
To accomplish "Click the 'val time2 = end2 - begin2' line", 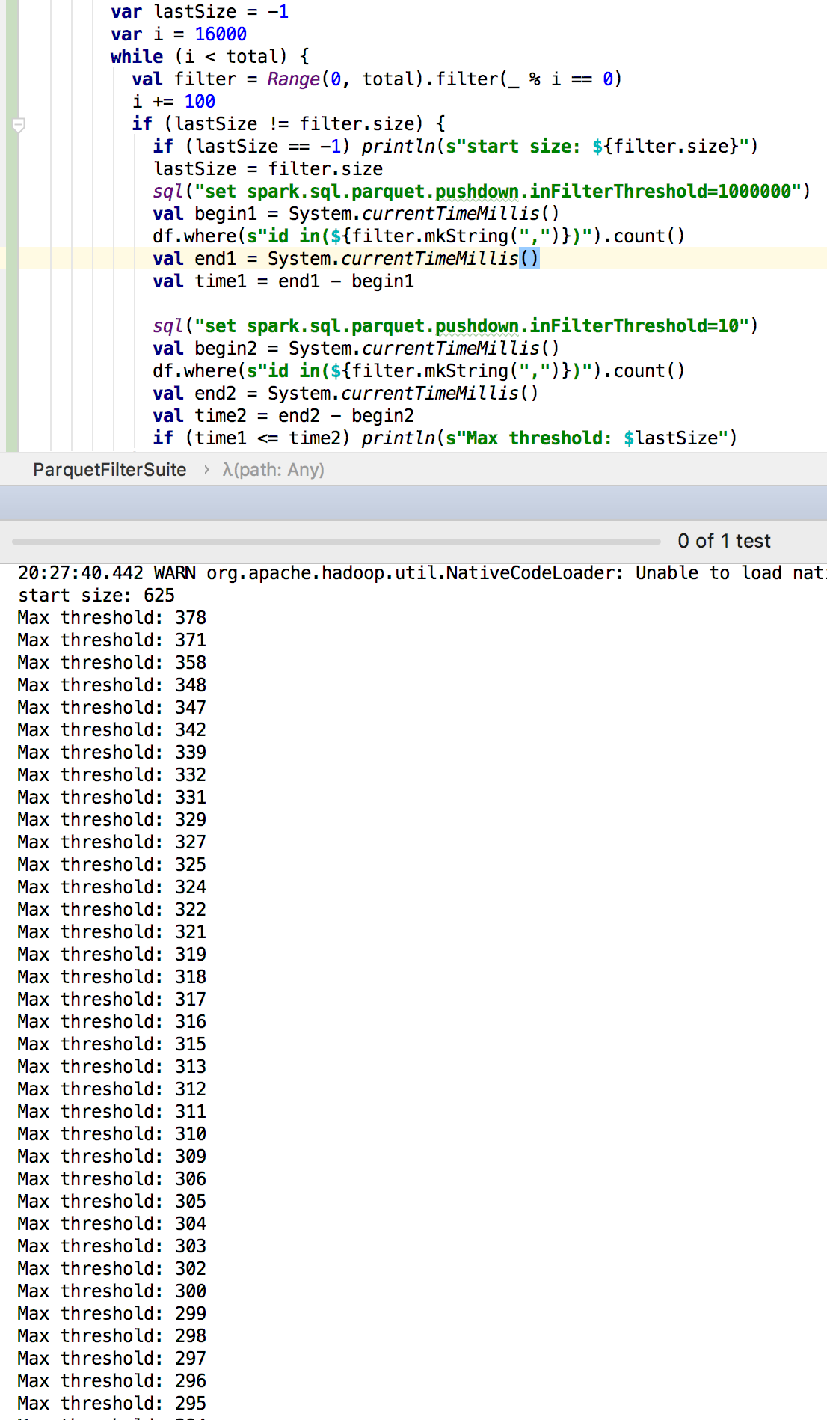I will 283,416.
